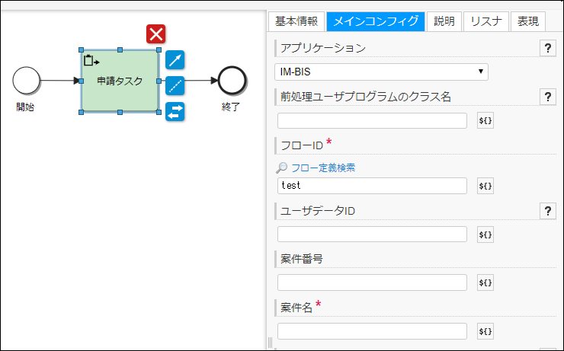Open the IM-BIS application dropdown

(x=381, y=72)
